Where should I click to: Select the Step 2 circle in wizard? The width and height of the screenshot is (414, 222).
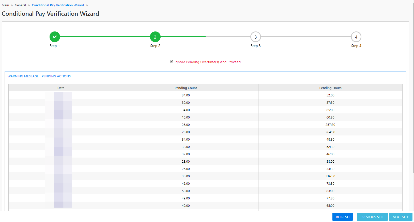click(155, 37)
